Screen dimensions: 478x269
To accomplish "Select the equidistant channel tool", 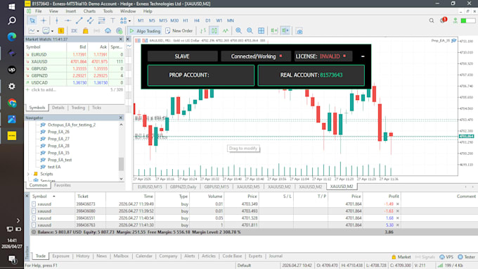I will pos(90,20).
